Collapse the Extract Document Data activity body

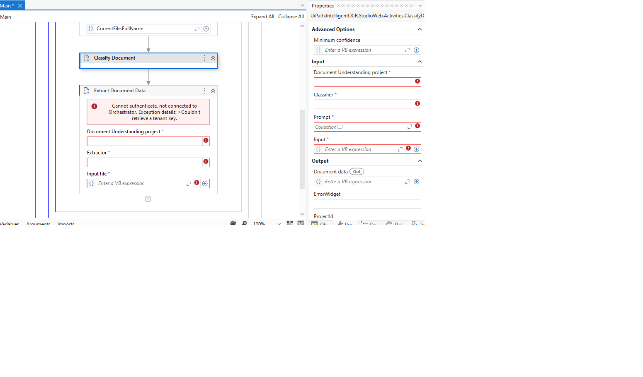tap(213, 90)
